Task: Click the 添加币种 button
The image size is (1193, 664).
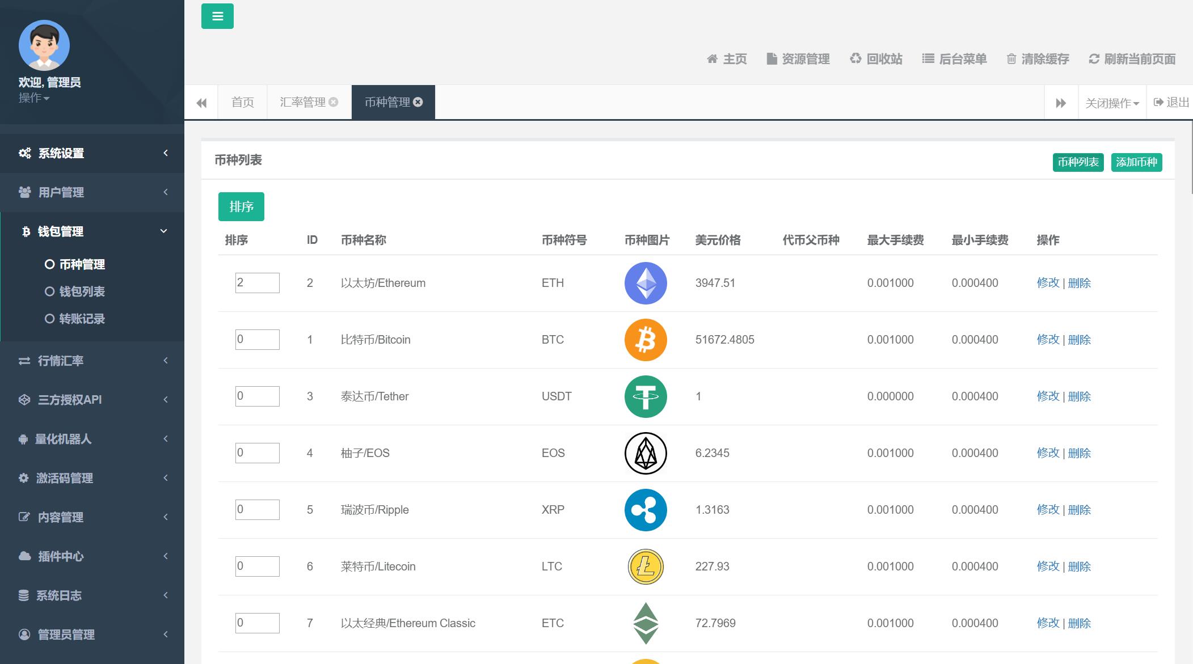Action: [1136, 162]
